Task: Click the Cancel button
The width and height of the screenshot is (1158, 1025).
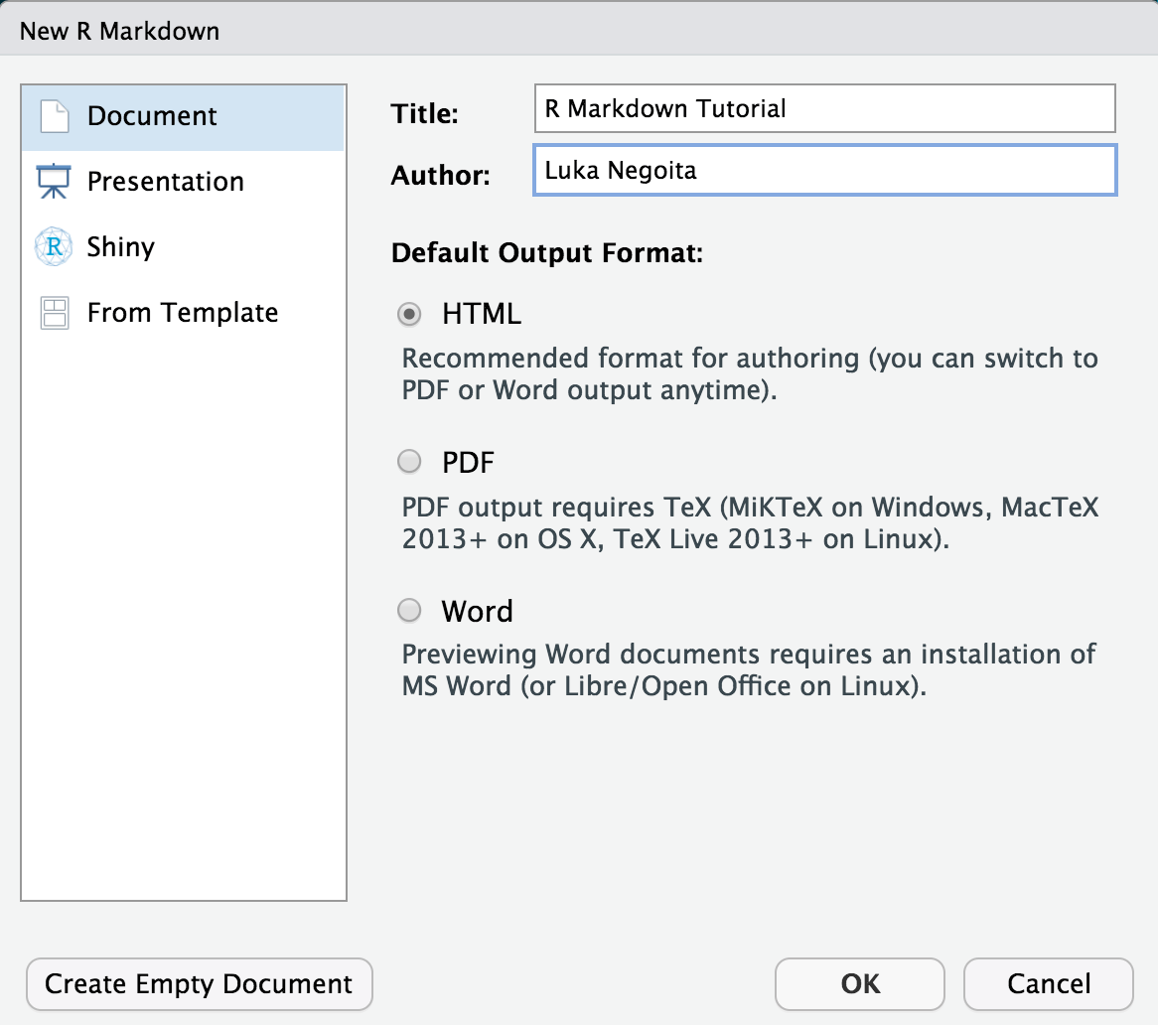Action: (1048, 984)
